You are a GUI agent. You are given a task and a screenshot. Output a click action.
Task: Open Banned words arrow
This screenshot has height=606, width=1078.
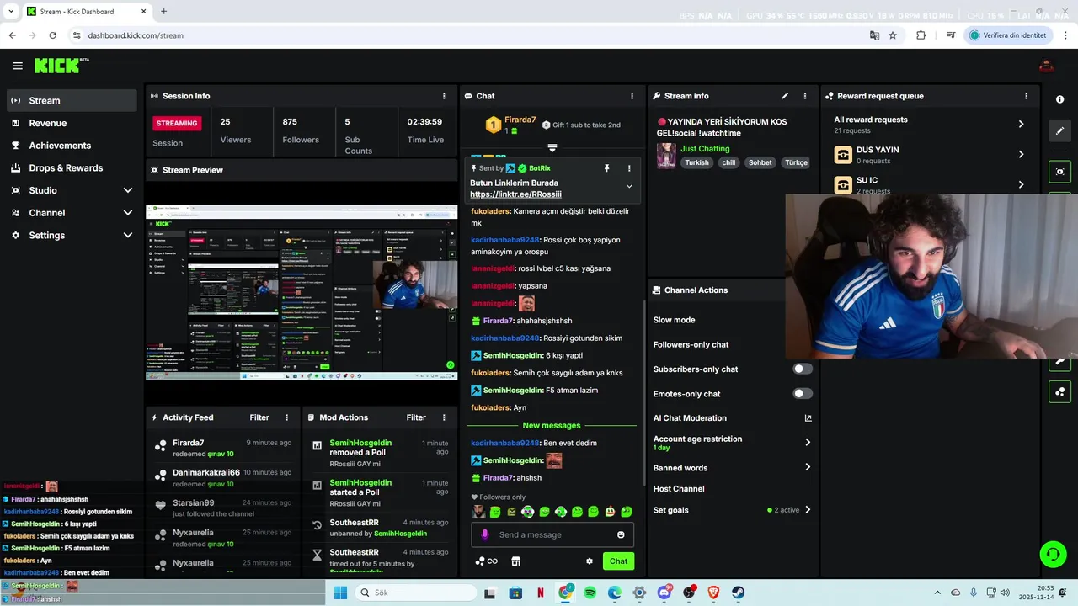808,467
